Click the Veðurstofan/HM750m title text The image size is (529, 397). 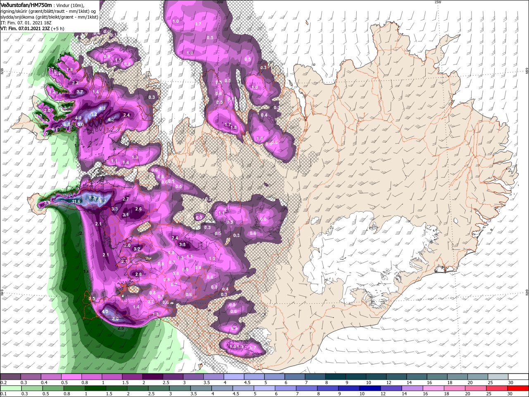[x=26, y=5]
